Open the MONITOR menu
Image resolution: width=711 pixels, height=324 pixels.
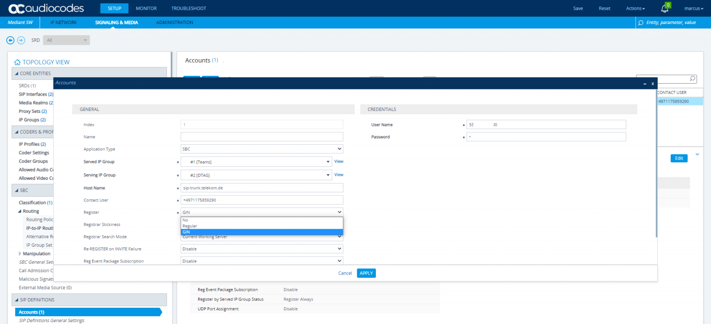tap(146, 8)
